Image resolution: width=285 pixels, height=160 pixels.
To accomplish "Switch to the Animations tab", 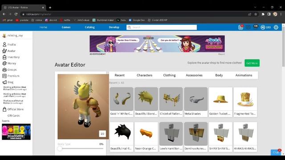I will coord(244,75).
